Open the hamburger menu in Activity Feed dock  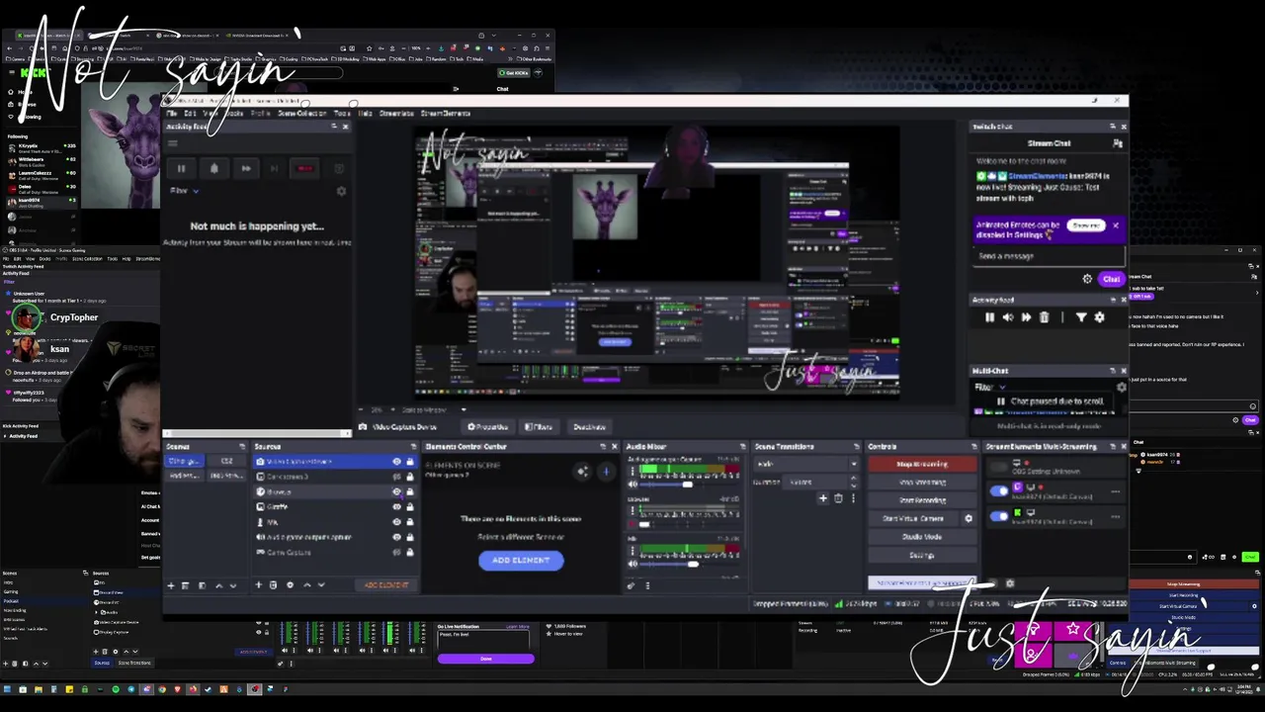click(x=172, y=143)
